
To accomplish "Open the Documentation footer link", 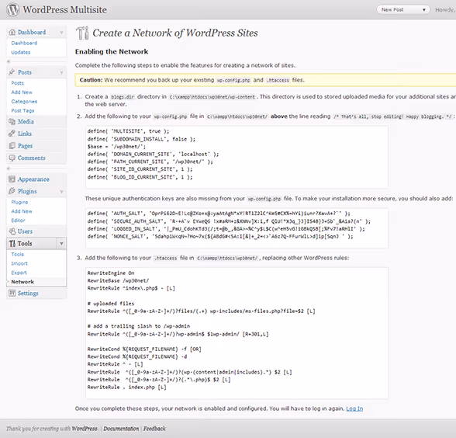I will pos(121,429).
